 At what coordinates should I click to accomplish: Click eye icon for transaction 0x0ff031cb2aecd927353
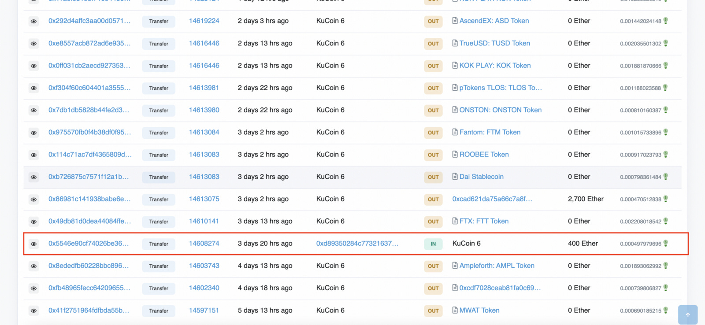[x=33, y=66]
